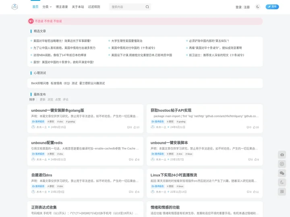290x217 pixels.
Task: Open article 美国设下计谋,用娘炮文化重塑日本
Action: 141,55
